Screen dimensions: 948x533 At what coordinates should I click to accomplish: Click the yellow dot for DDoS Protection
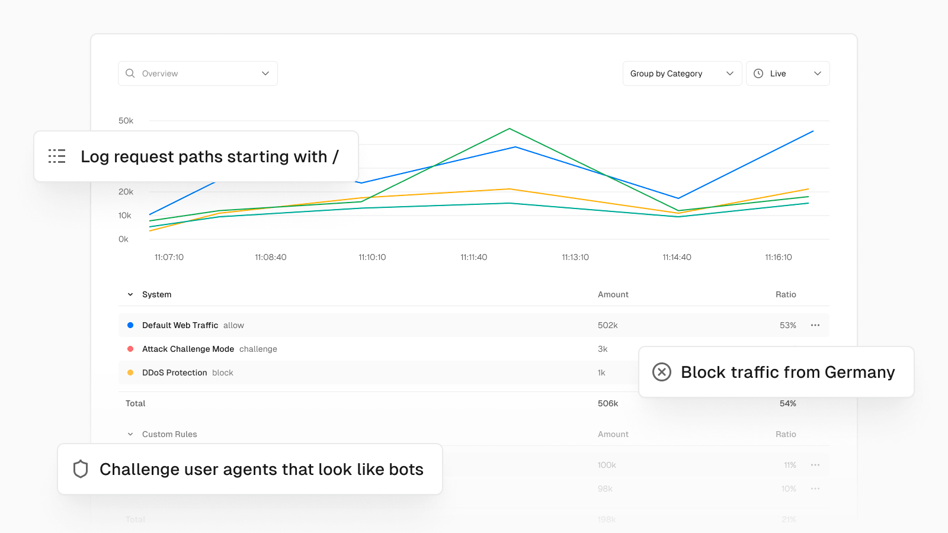click(x=130, y=373)
